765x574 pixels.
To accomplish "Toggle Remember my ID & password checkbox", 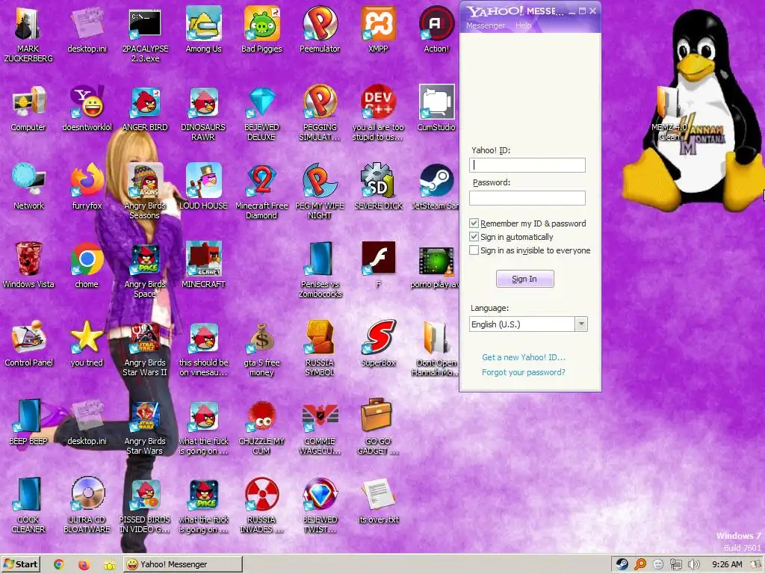I will pos(474,223).
